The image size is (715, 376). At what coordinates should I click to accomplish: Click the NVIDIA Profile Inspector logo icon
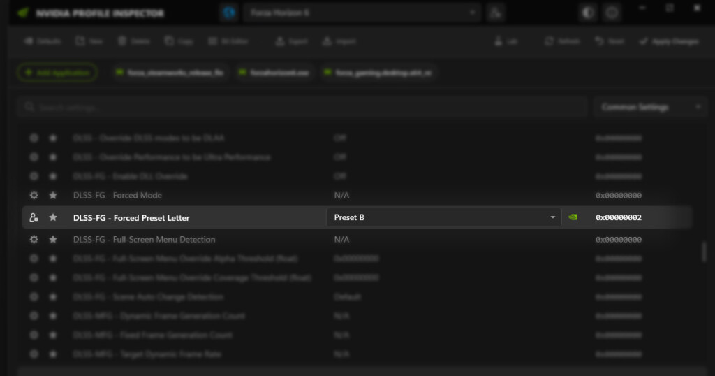click(x=23, y=13)
